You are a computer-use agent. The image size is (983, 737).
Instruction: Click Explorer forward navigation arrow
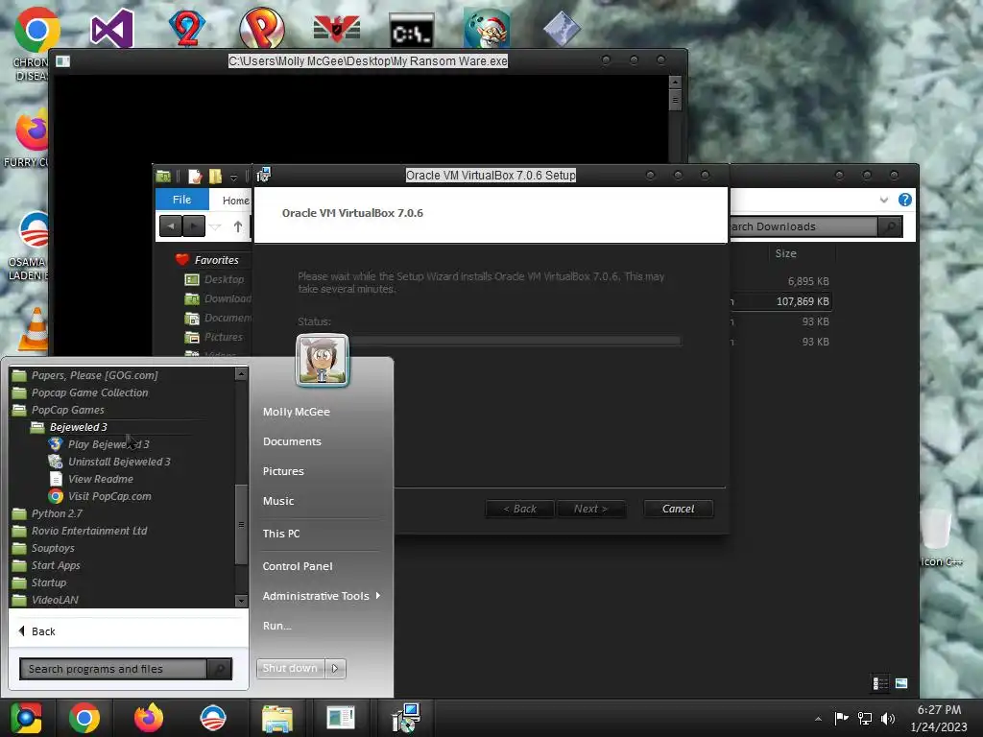click(x=194, y=226)
